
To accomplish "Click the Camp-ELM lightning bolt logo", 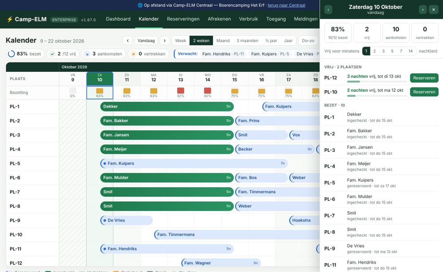I will click(10, 19).
